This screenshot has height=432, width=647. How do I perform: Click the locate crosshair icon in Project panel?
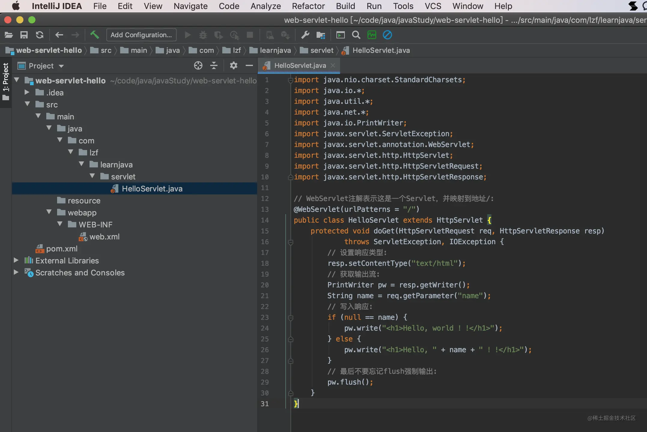(x=198, y=65)
